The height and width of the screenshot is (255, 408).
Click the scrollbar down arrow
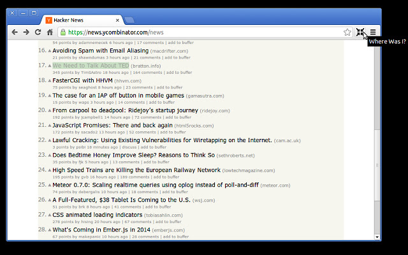click(x=377, y=237)
